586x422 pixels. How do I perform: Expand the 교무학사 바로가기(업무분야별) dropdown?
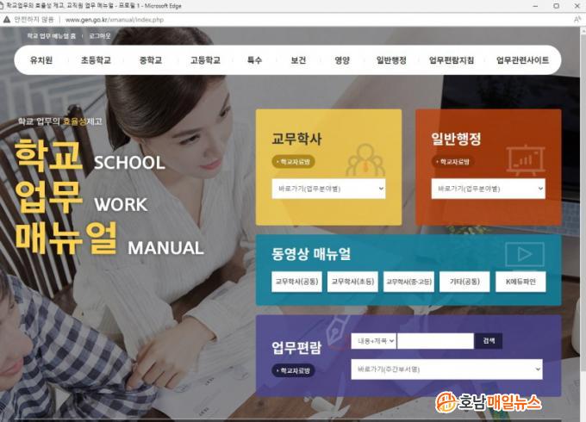[328, 189]
